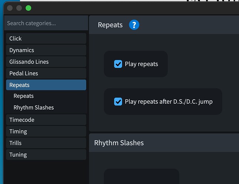The width and height of the screenshot is (239, 184).
Task: Click the Play repeats after D.S./D.C. label
Action: click(x=169, y=102)
